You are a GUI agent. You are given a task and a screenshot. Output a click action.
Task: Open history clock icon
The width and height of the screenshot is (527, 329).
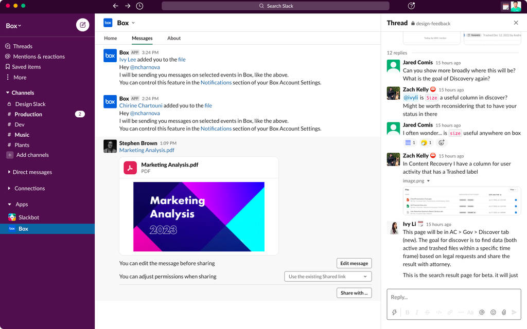coord(139,6)
